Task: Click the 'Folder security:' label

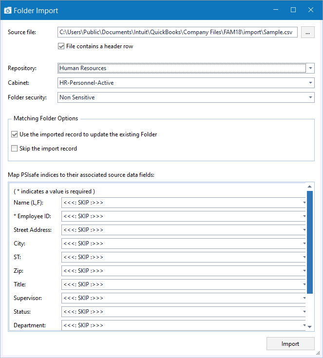Action: (x=27, y=97)
